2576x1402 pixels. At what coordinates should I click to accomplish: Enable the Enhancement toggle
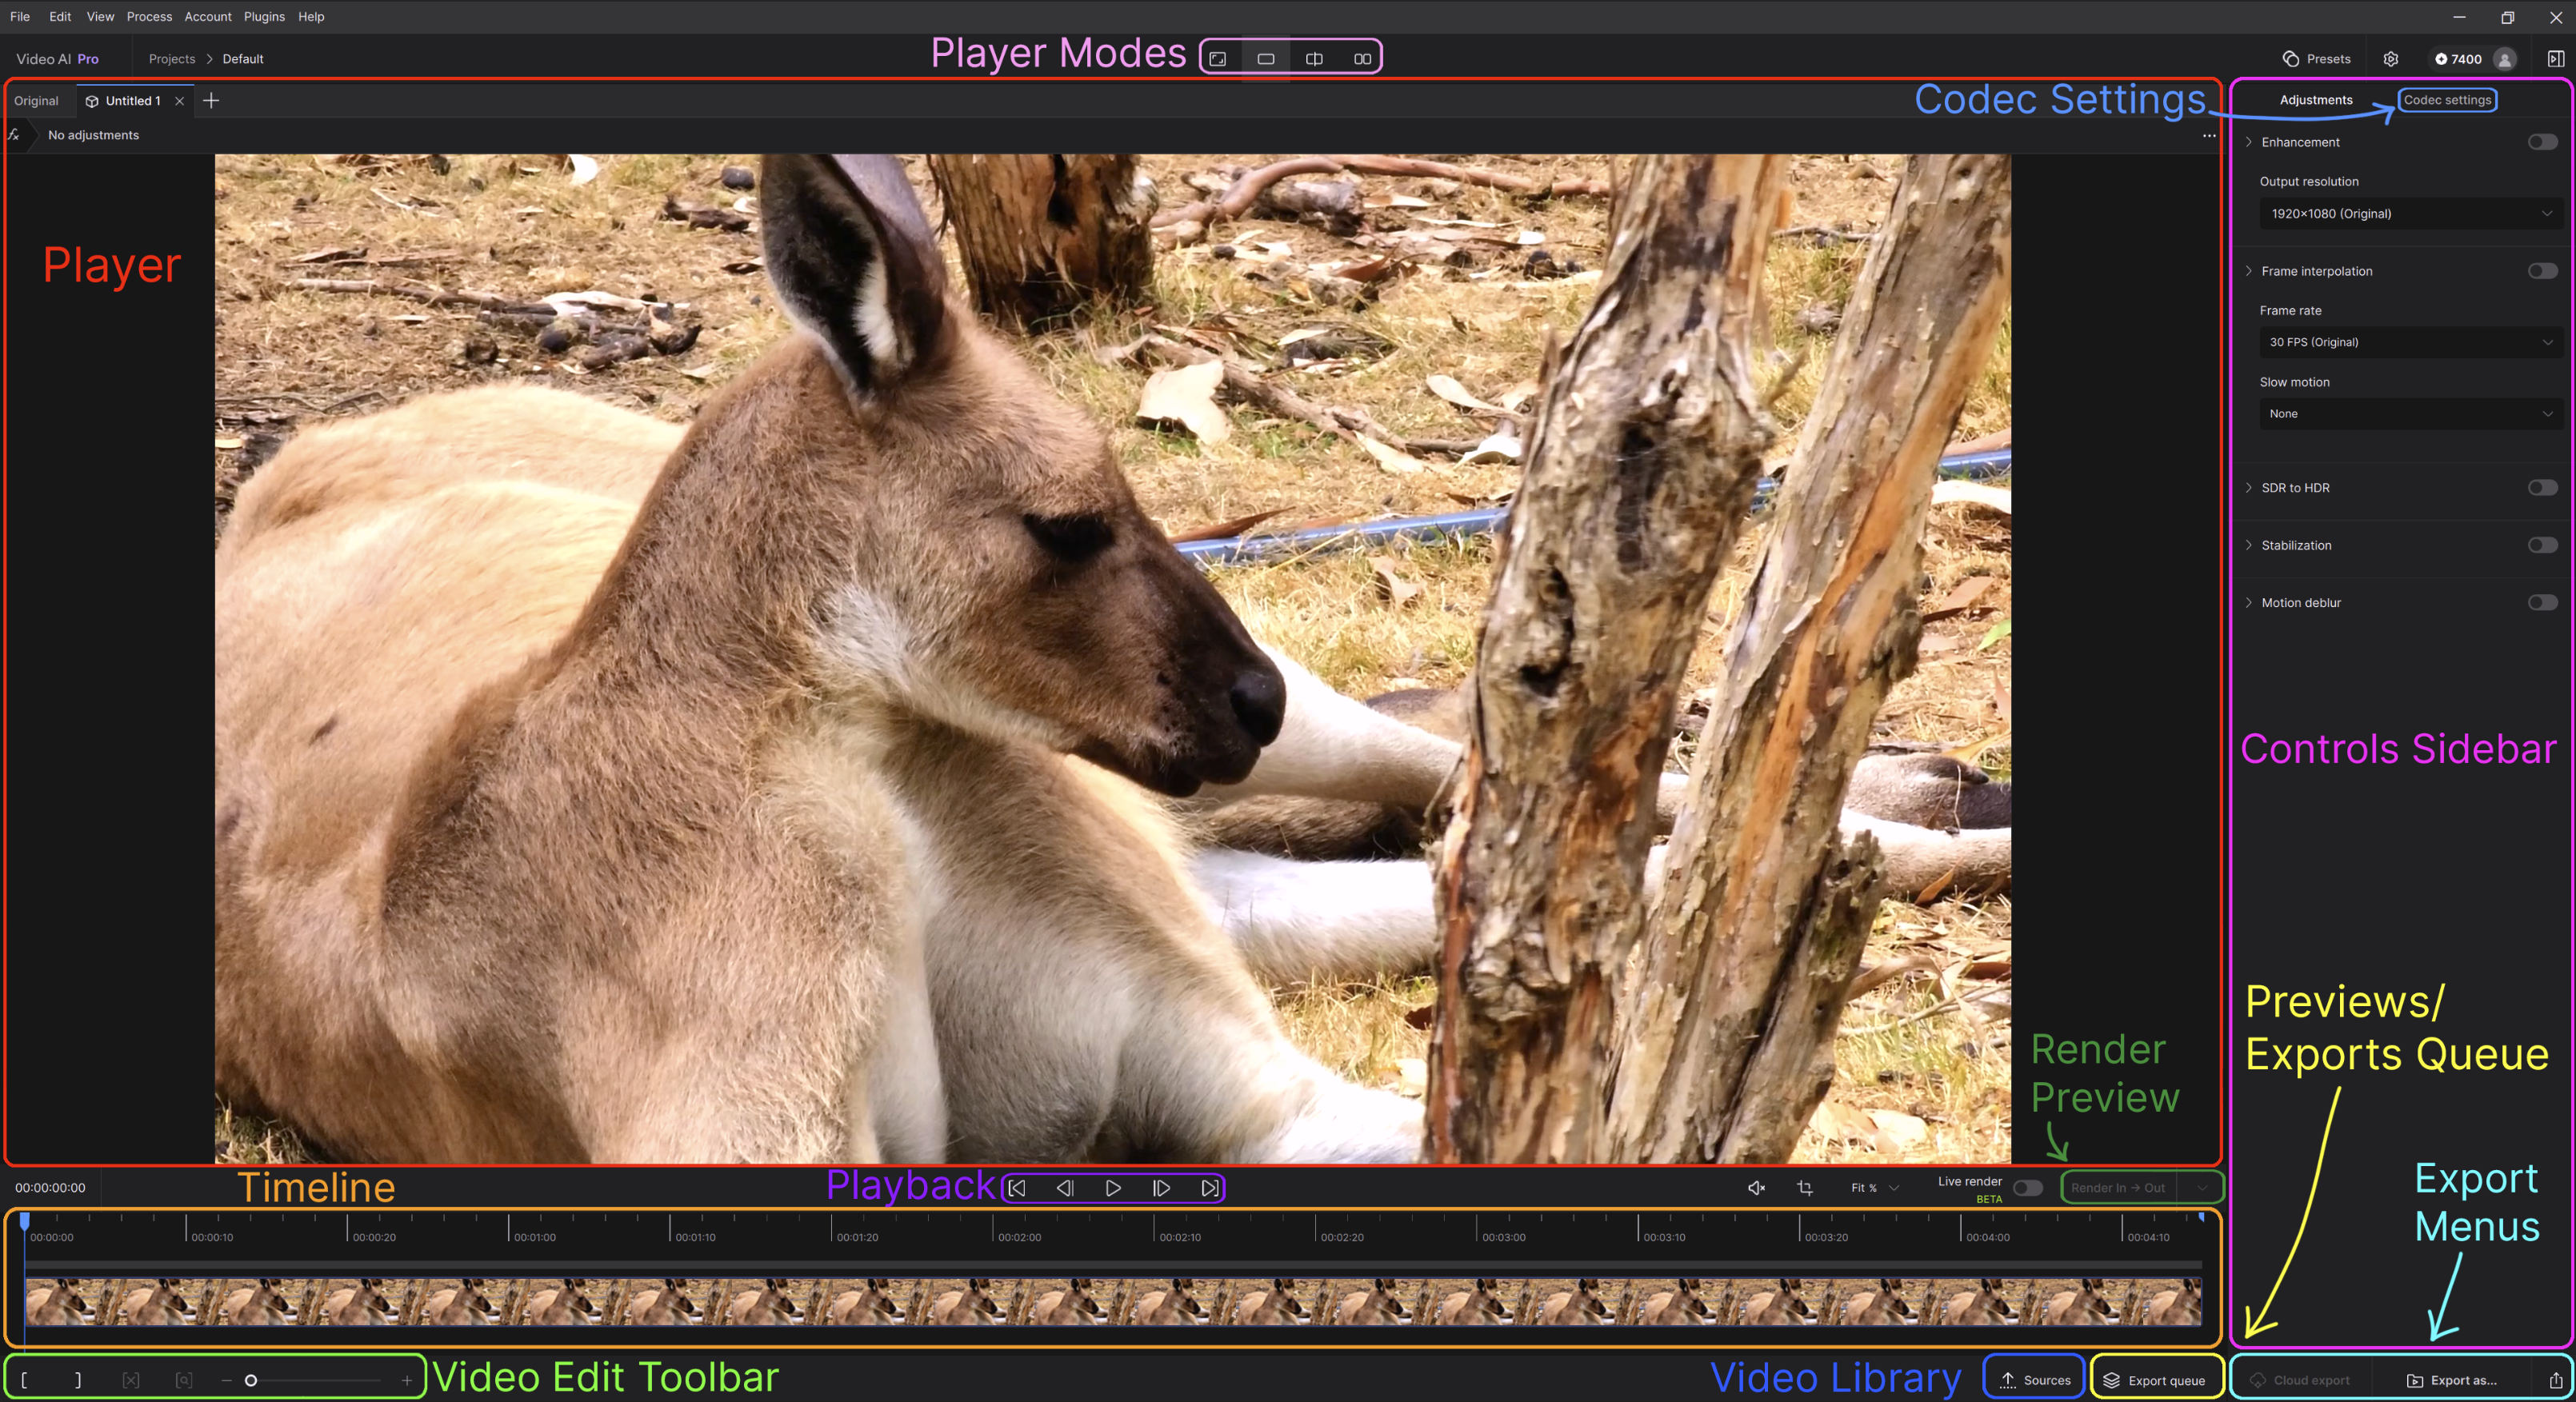pyautogui.click(x=2542, y=142)
